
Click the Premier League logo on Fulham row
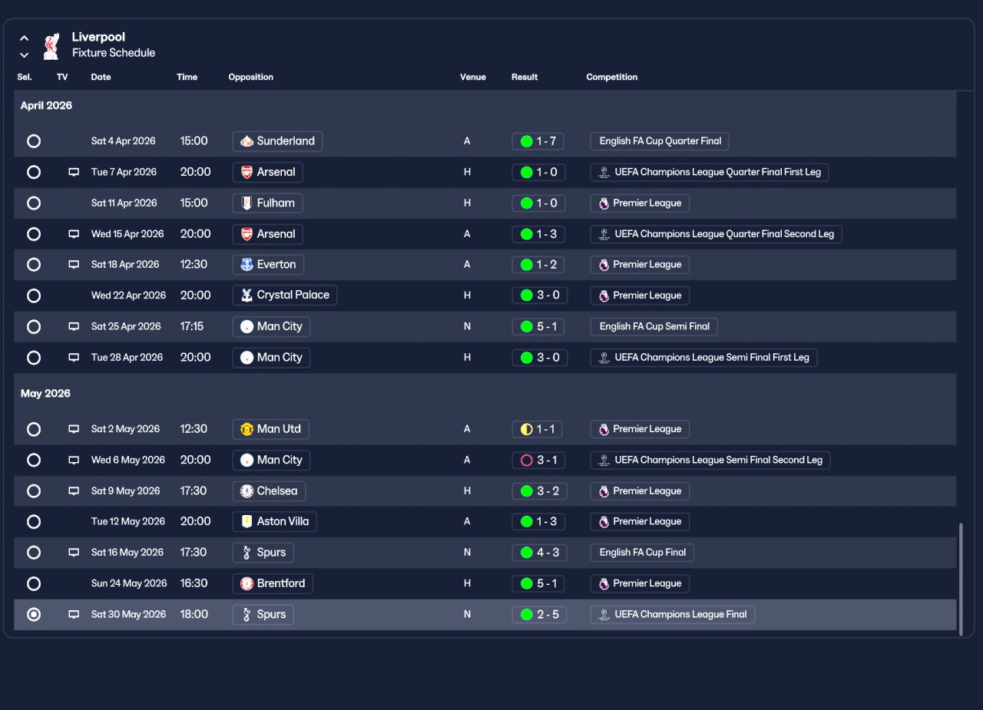click(x=604, y=203)
